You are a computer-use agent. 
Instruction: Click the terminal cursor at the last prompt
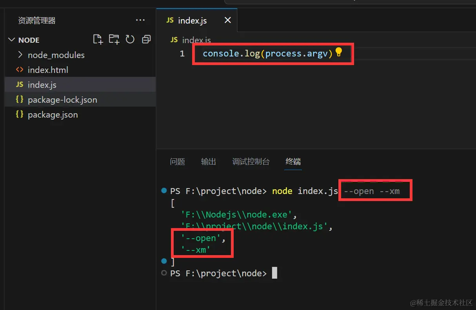pyautogui.click(x=274, y=273)
